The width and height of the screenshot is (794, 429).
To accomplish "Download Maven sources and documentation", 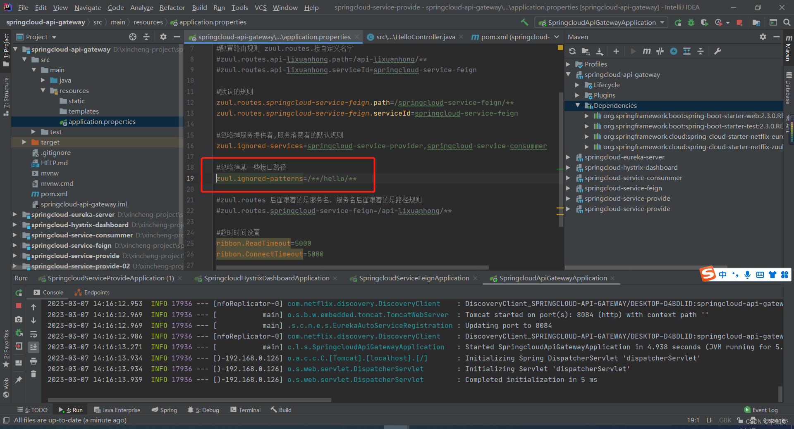I will point(600,51).
